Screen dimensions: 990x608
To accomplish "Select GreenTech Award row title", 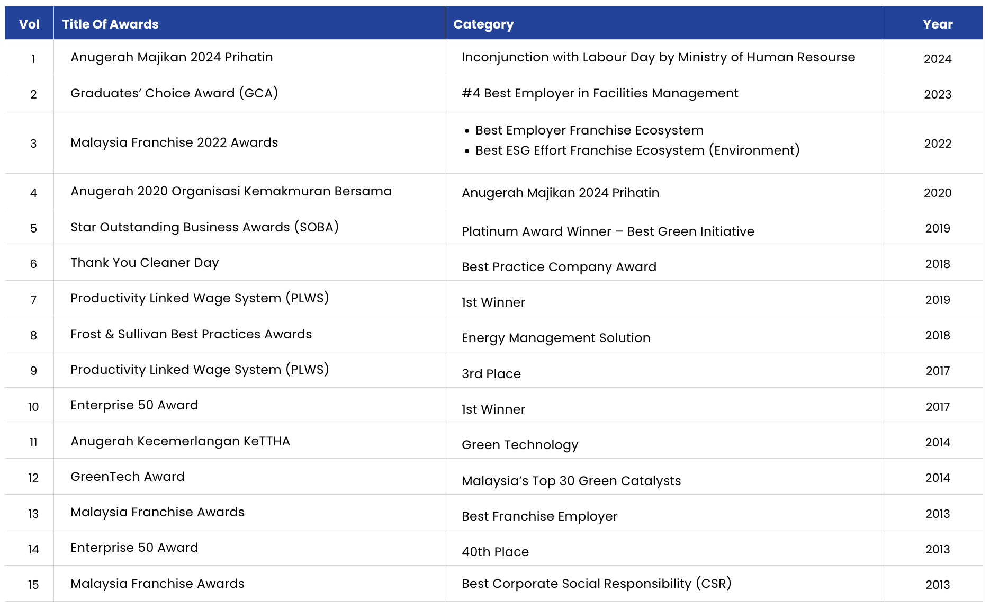I will pos(128,477).
